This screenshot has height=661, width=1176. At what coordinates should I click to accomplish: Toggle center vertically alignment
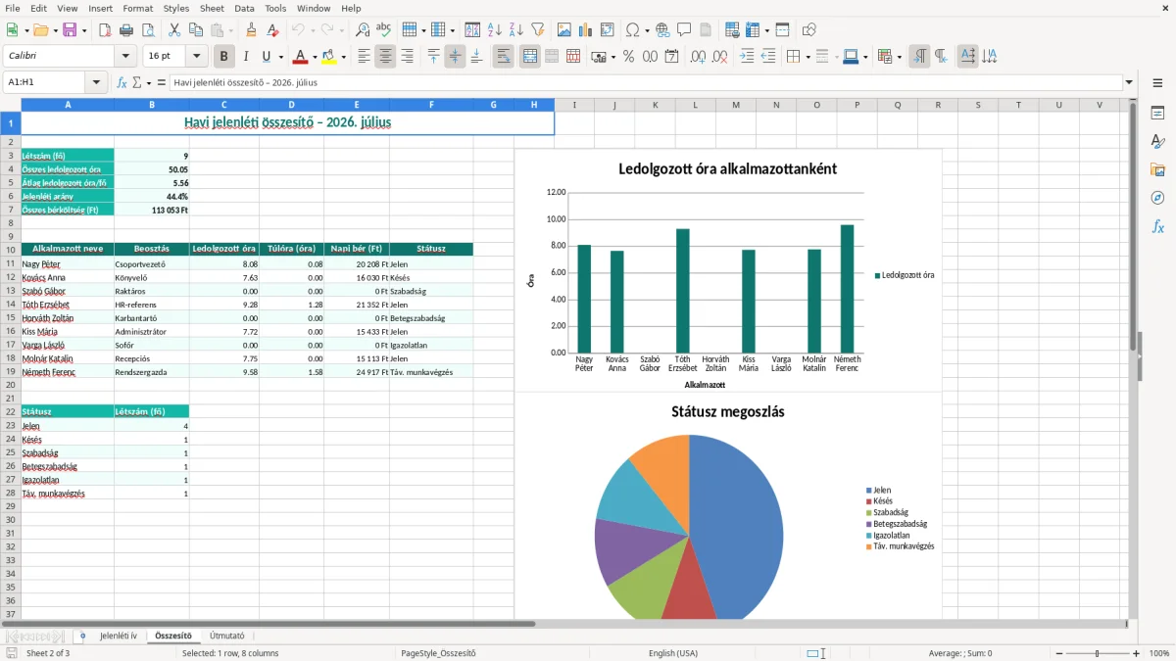[x=455, y=57]
